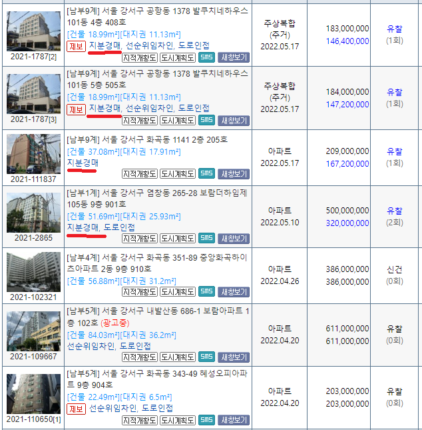The width and height of the screenshot is (422, 430).
Task: Click SMS icon for 2021-109667 listing
Action: (x=206, y=357)
